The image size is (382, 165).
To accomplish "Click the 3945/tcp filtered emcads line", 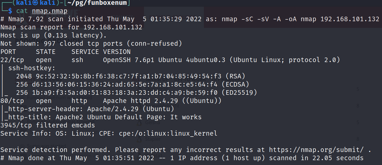I will click(x=48, y=125).
